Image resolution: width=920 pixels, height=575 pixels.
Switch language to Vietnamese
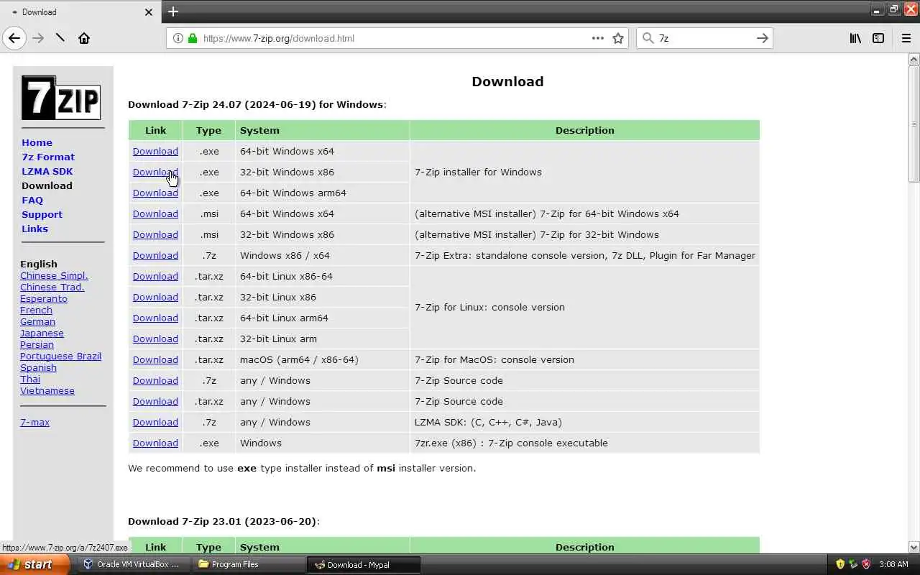(47, 390)
